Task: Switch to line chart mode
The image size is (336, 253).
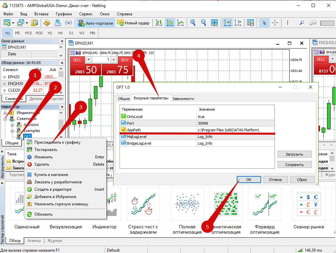Action: (180, 23)
